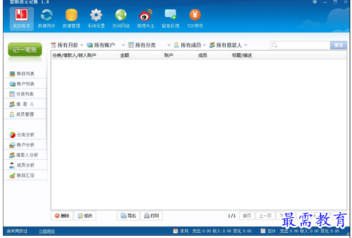
Task: Open 我的账本 in the top toolbar
Action: tap(21, 19)
